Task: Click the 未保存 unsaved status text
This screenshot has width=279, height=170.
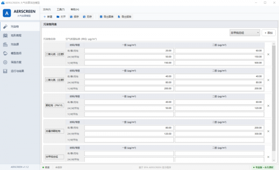Action: click(x=59, y=168)
